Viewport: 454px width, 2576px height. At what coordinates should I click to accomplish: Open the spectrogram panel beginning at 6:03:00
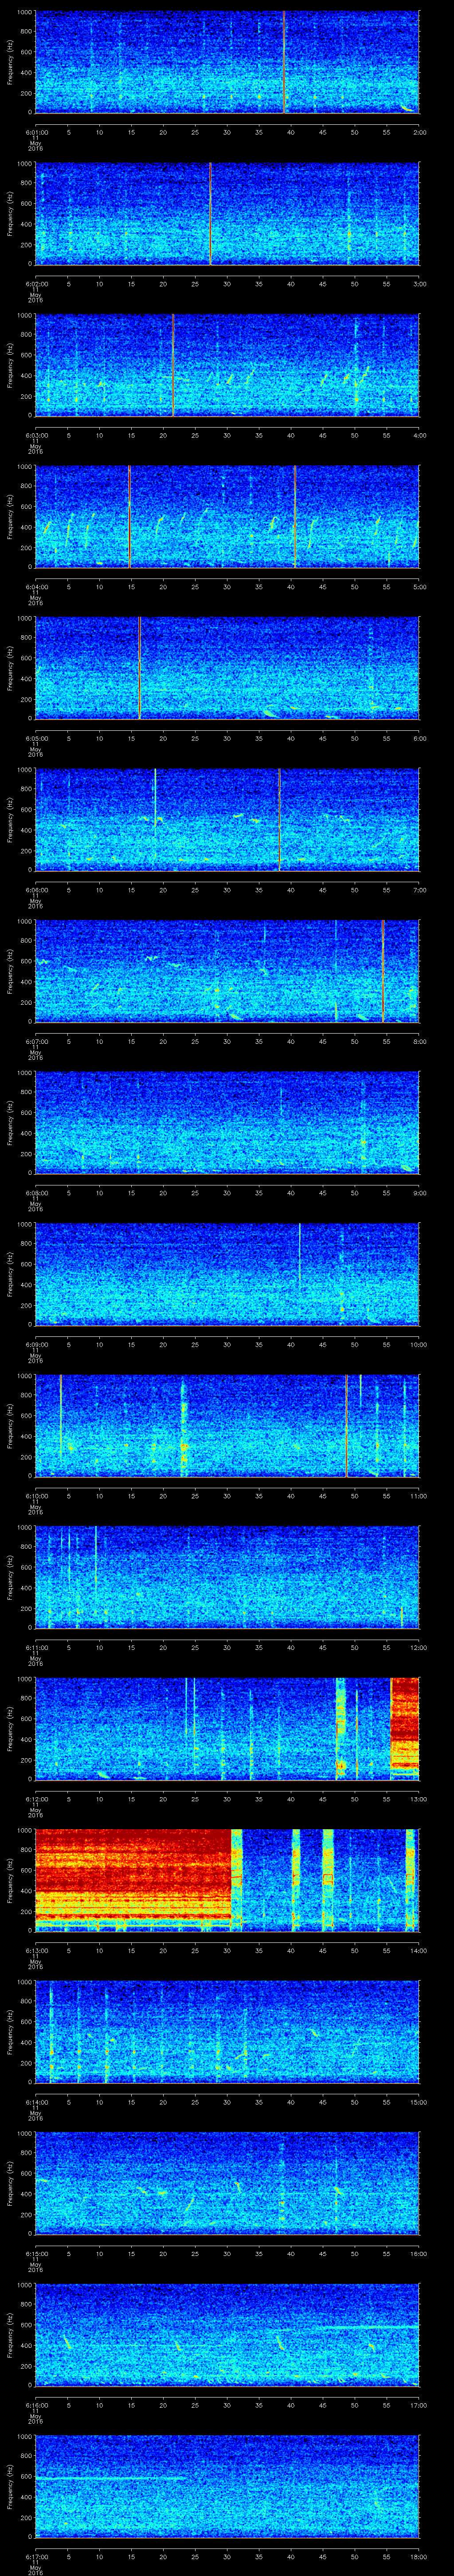[227, 365]
